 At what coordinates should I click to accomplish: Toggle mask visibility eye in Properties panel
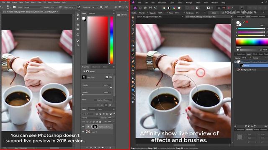point(106,105)
